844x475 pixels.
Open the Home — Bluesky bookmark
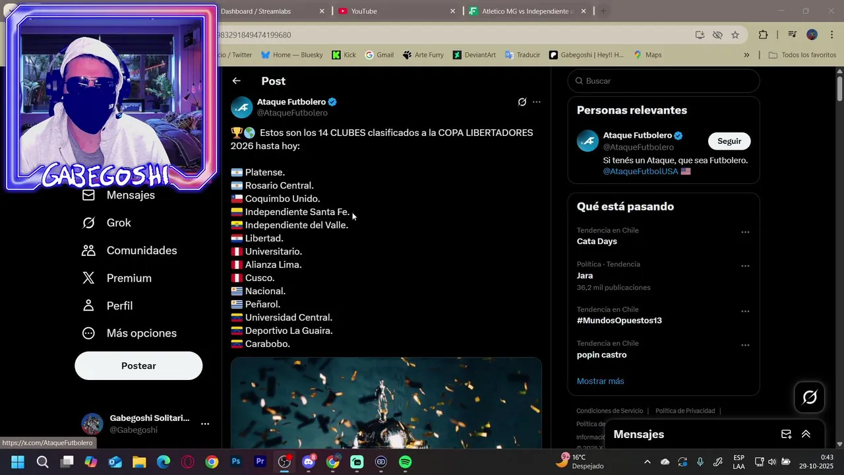coord(291,55)
